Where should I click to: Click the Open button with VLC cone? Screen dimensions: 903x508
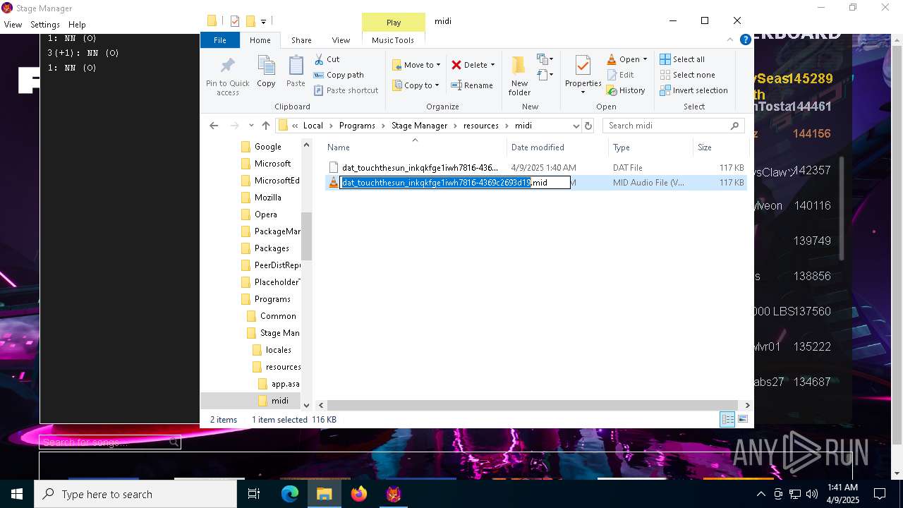[x=623, y=59]
